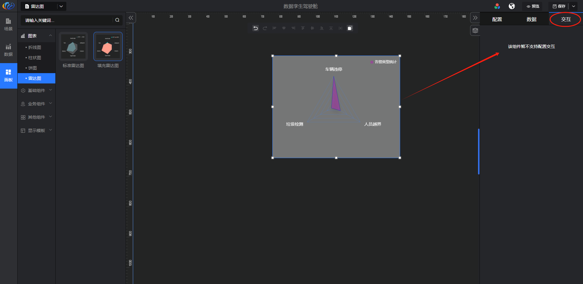
Task: Click the redo arrow in canvas toolbar
Action: (x=265, y=28)
